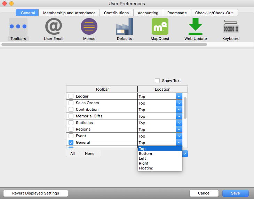Open the Event row location dropdown
254x199 pixels.
(x=179, y=136)
